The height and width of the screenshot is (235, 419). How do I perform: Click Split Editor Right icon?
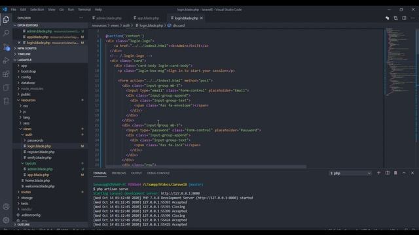tap(404, 18)
